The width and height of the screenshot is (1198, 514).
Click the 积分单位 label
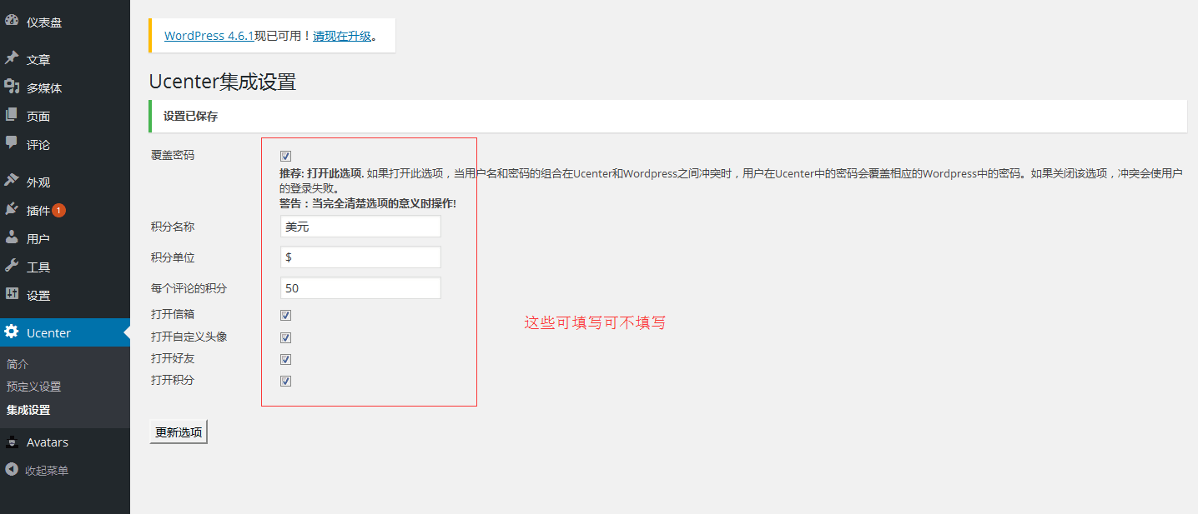[173, 257]
